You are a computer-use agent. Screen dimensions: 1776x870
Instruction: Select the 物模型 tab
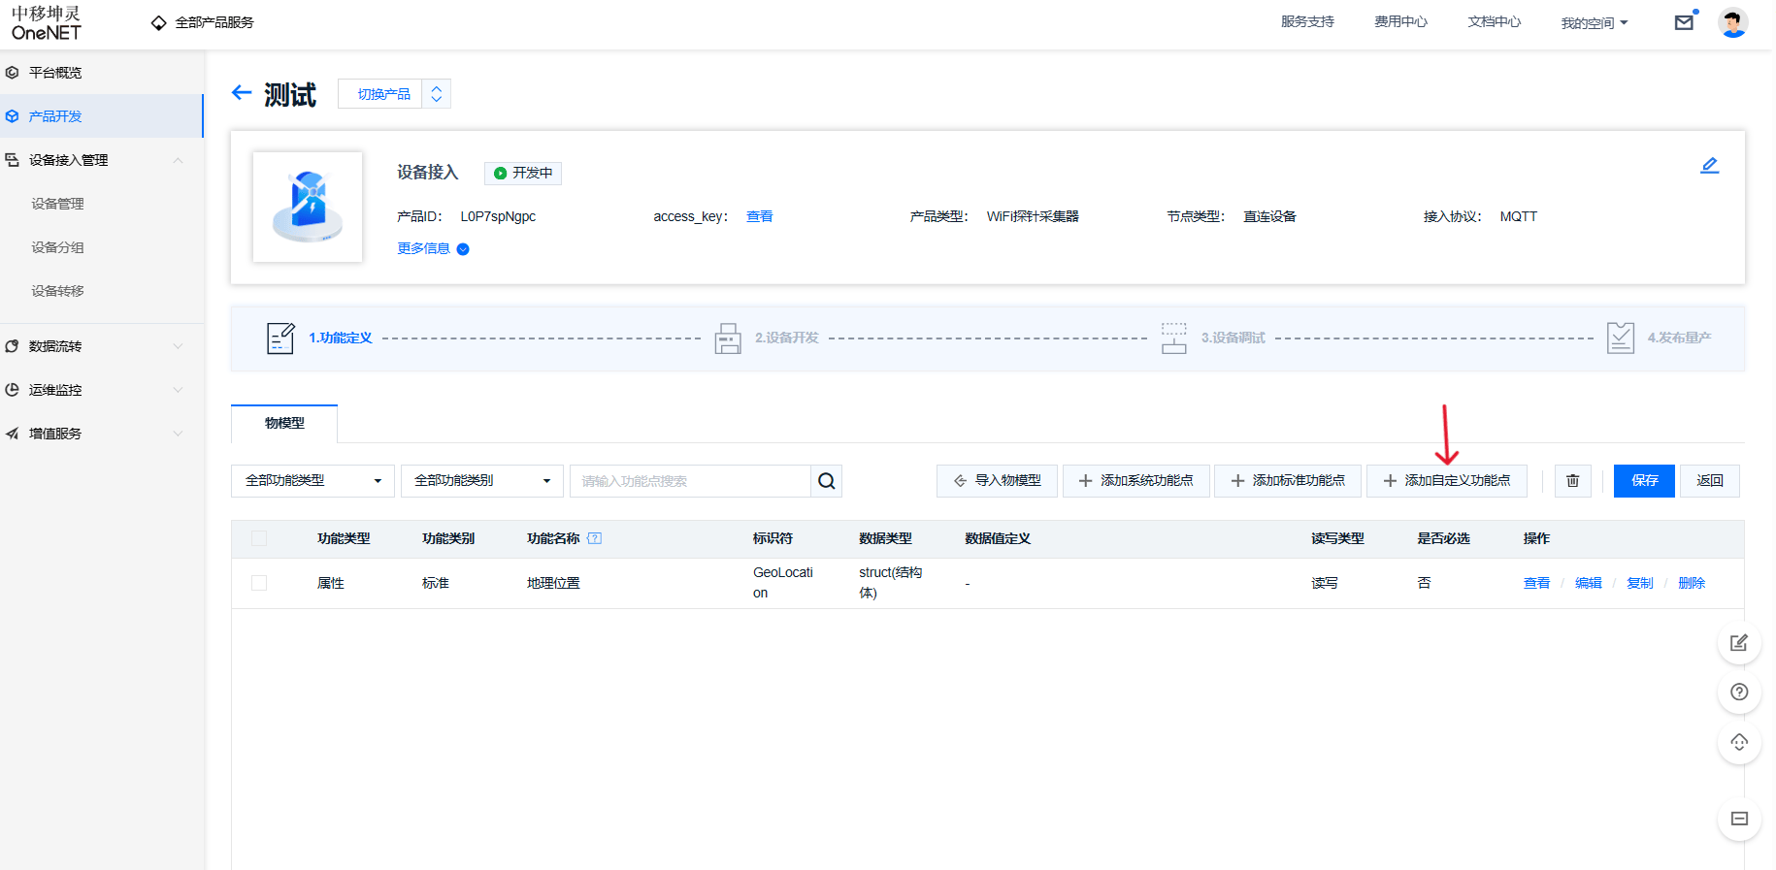coord(284,423)
